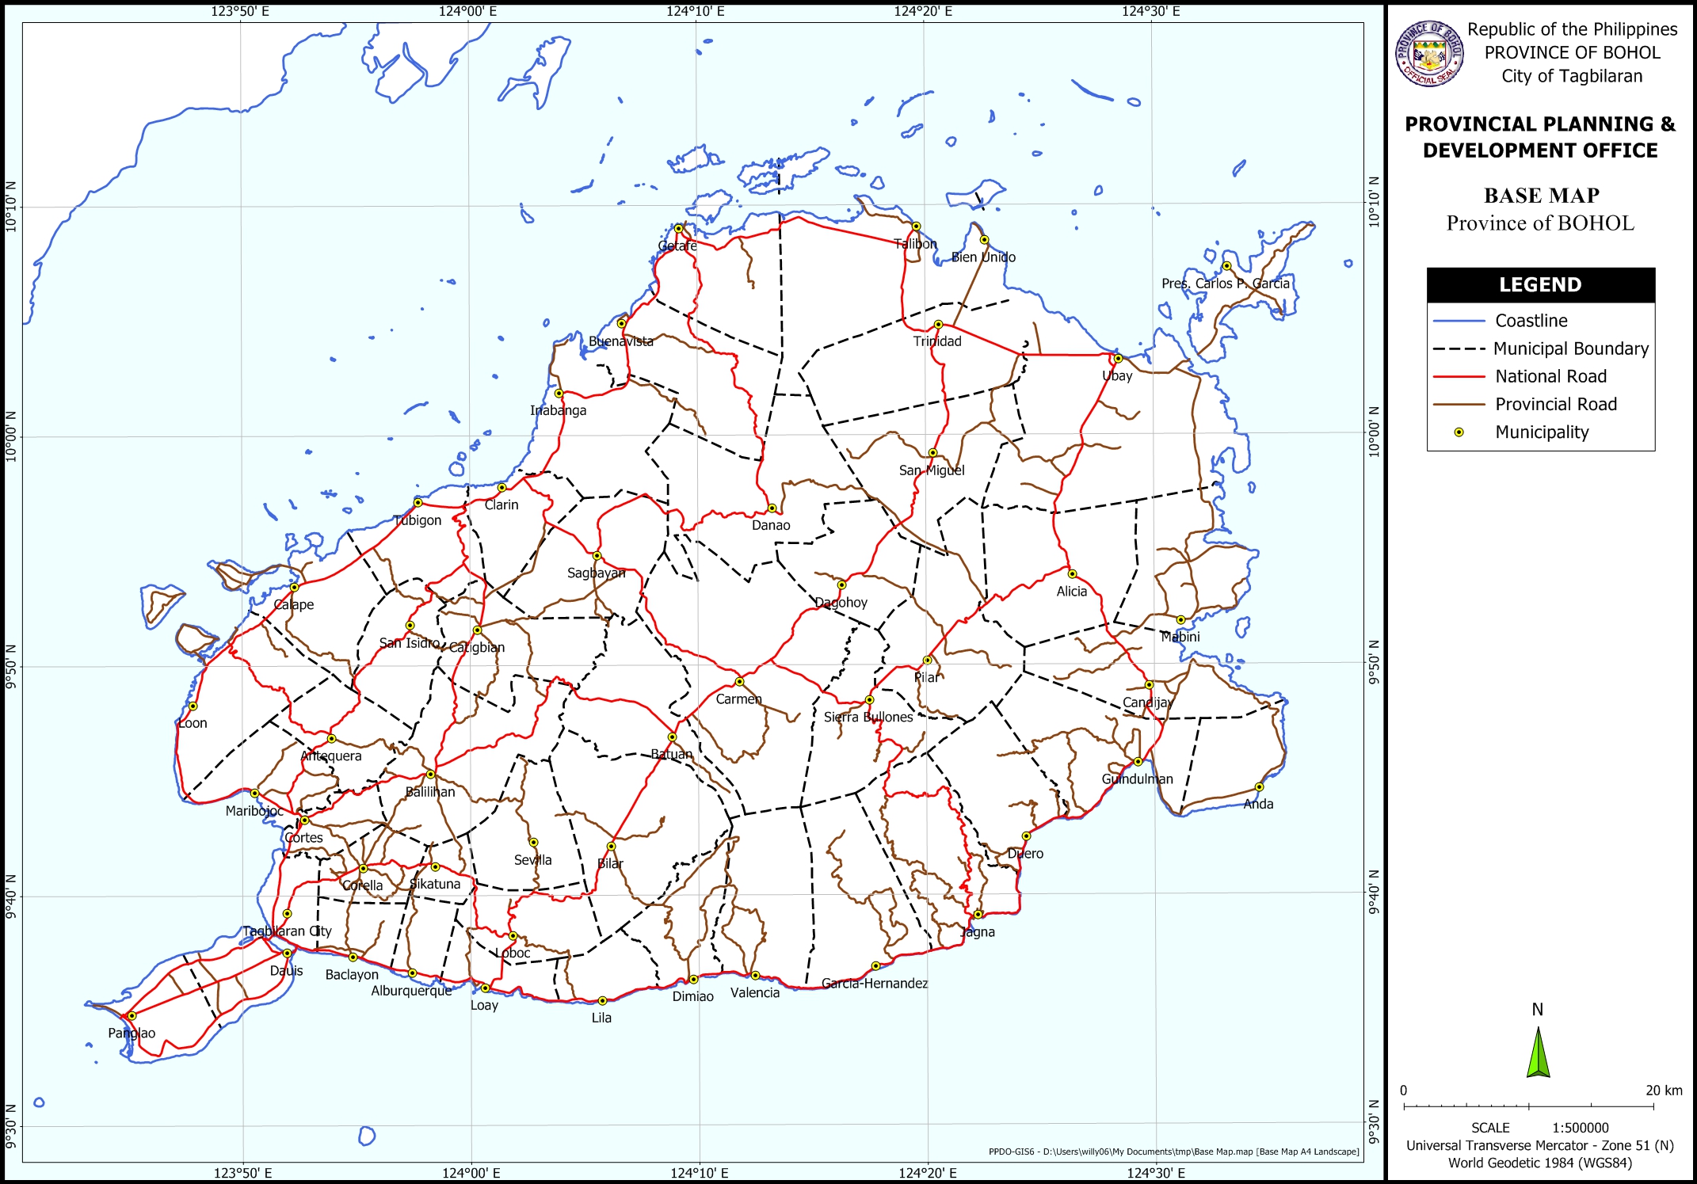The image size is (1697, 1184).
Task: Click the Getafe town label
Action: 677,246
